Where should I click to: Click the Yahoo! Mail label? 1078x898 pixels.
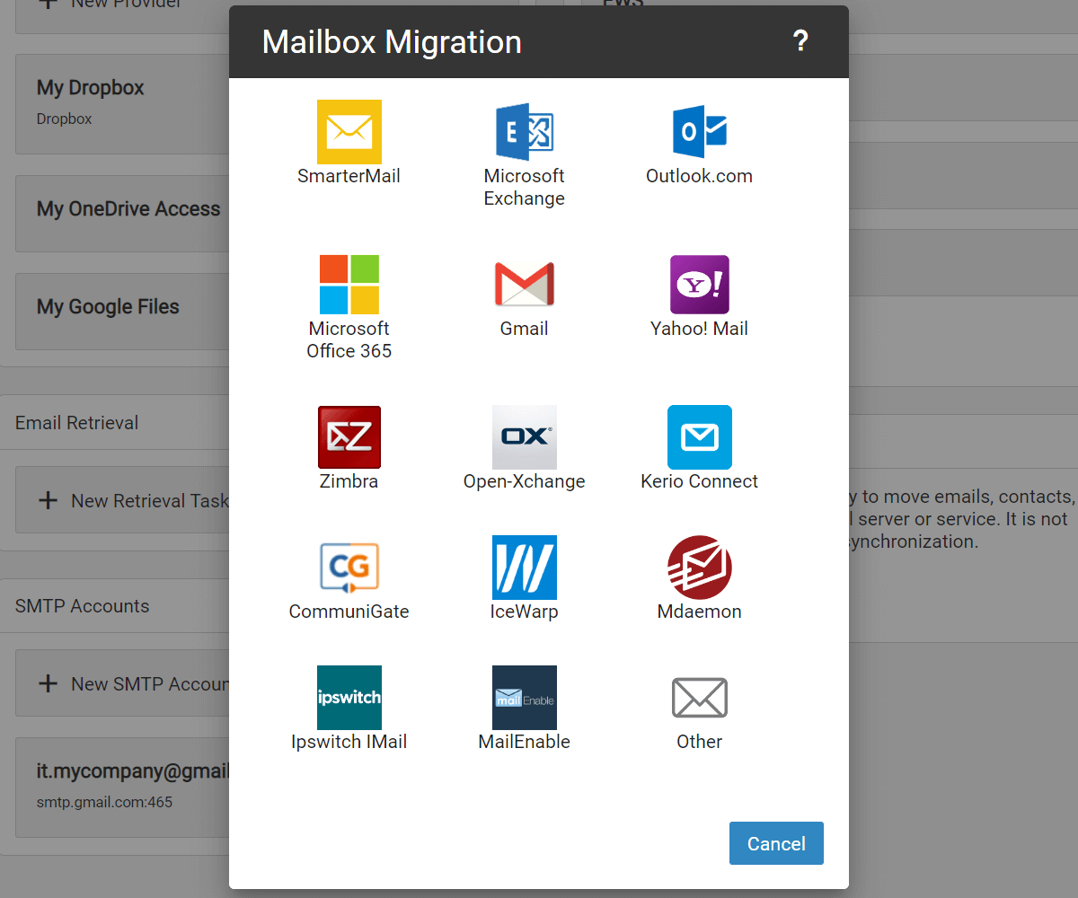point(700,329)
